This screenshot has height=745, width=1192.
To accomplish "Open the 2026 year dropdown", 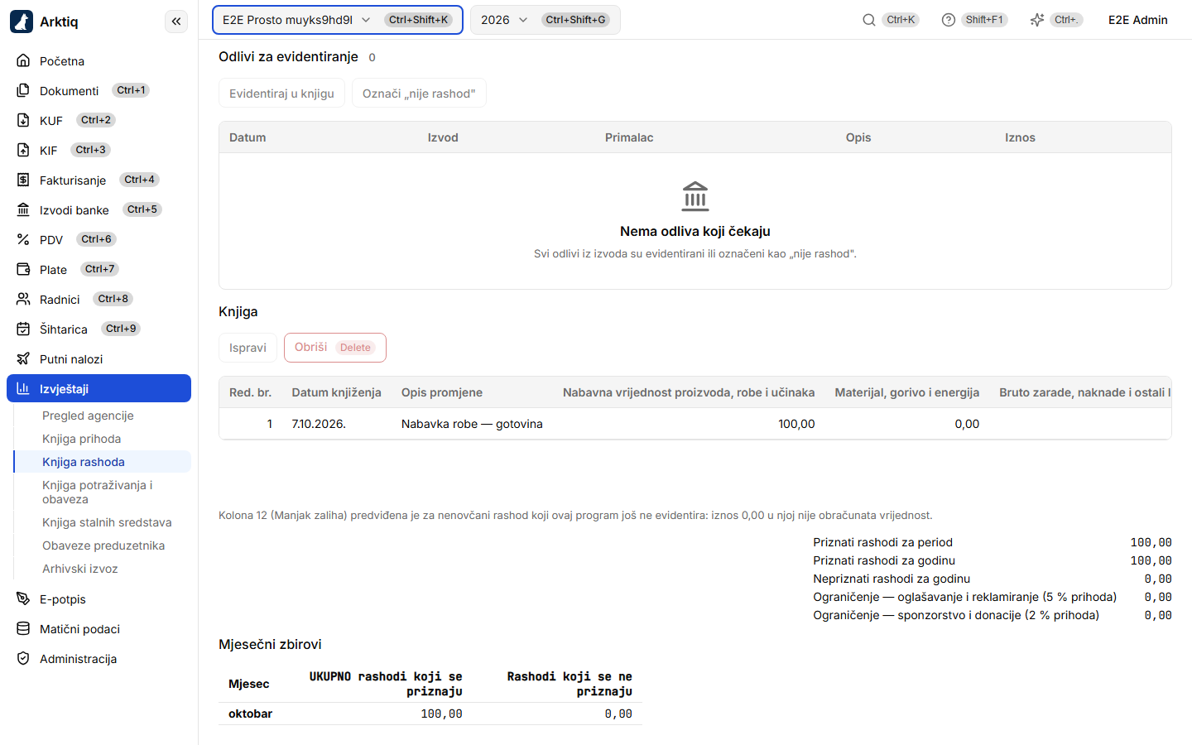I will [x=545, y=20].
